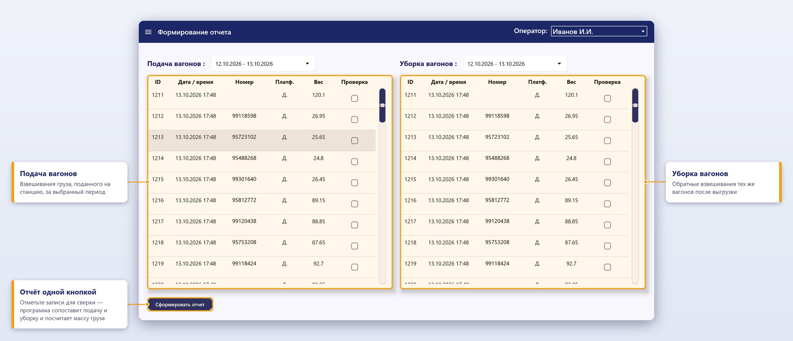Check row 1213 in Подача table

pos(355,141)
